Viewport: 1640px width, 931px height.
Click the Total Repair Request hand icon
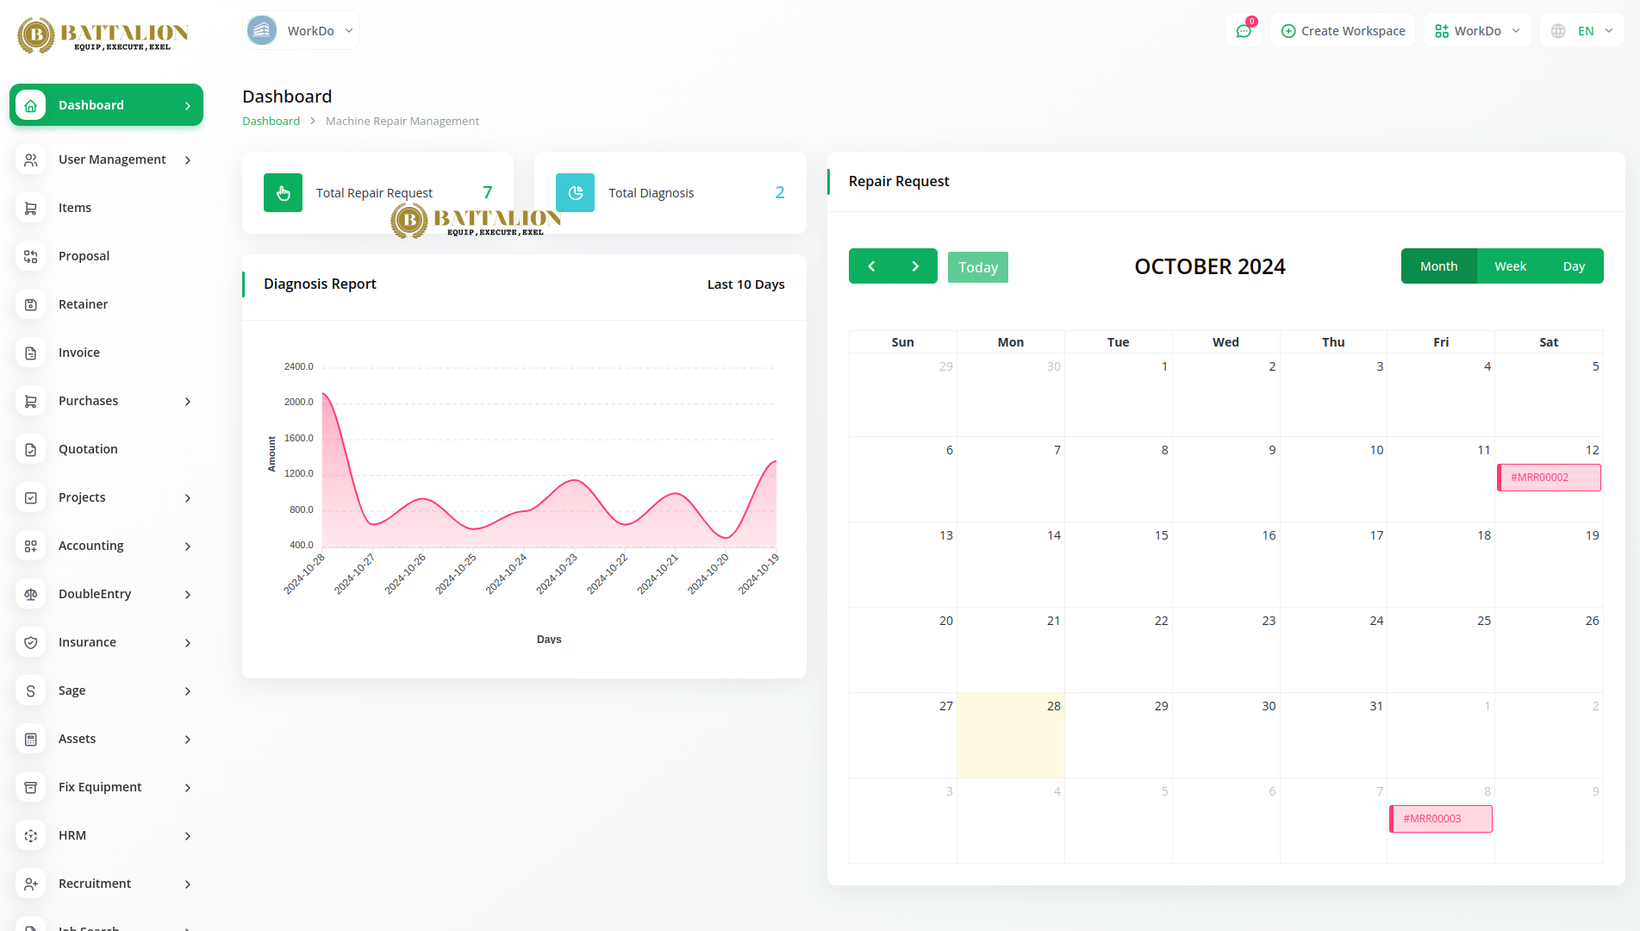pyautogui.click(x=283, y=193)
